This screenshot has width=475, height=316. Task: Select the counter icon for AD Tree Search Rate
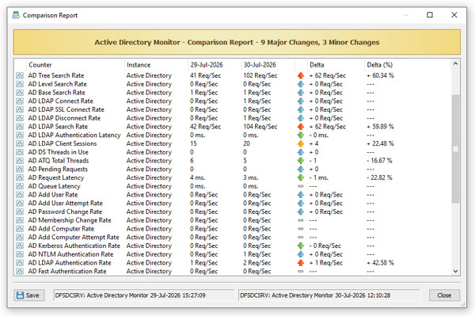[20, 75]
